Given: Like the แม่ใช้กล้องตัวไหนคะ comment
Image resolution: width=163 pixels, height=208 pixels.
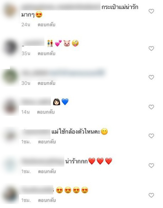Looking at the screenshot, I should tap(151, 136).
